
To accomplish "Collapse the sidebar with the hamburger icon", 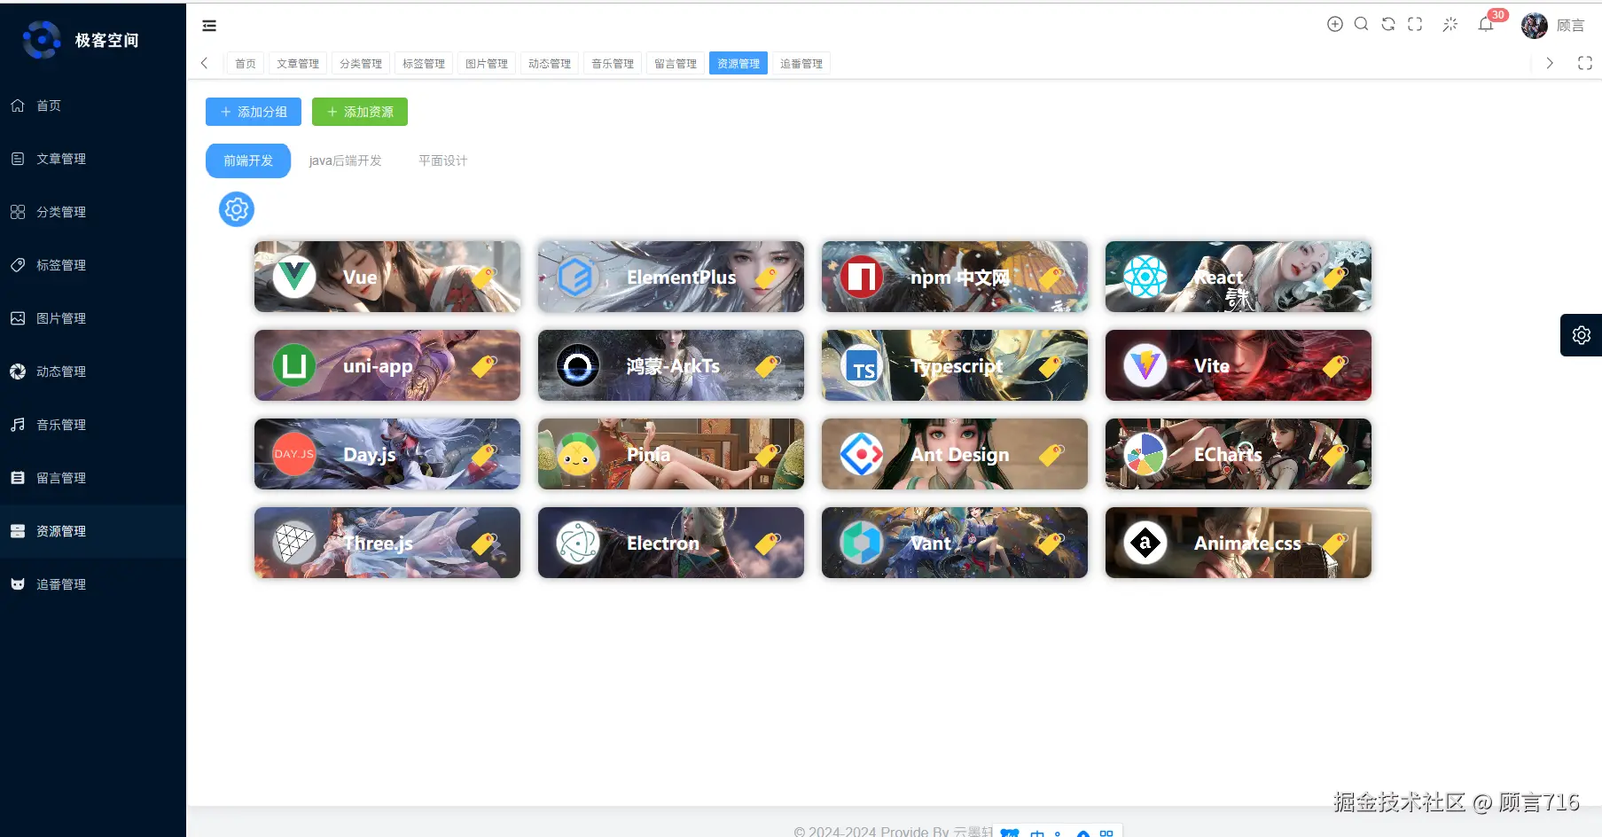I will click(209, 26).
